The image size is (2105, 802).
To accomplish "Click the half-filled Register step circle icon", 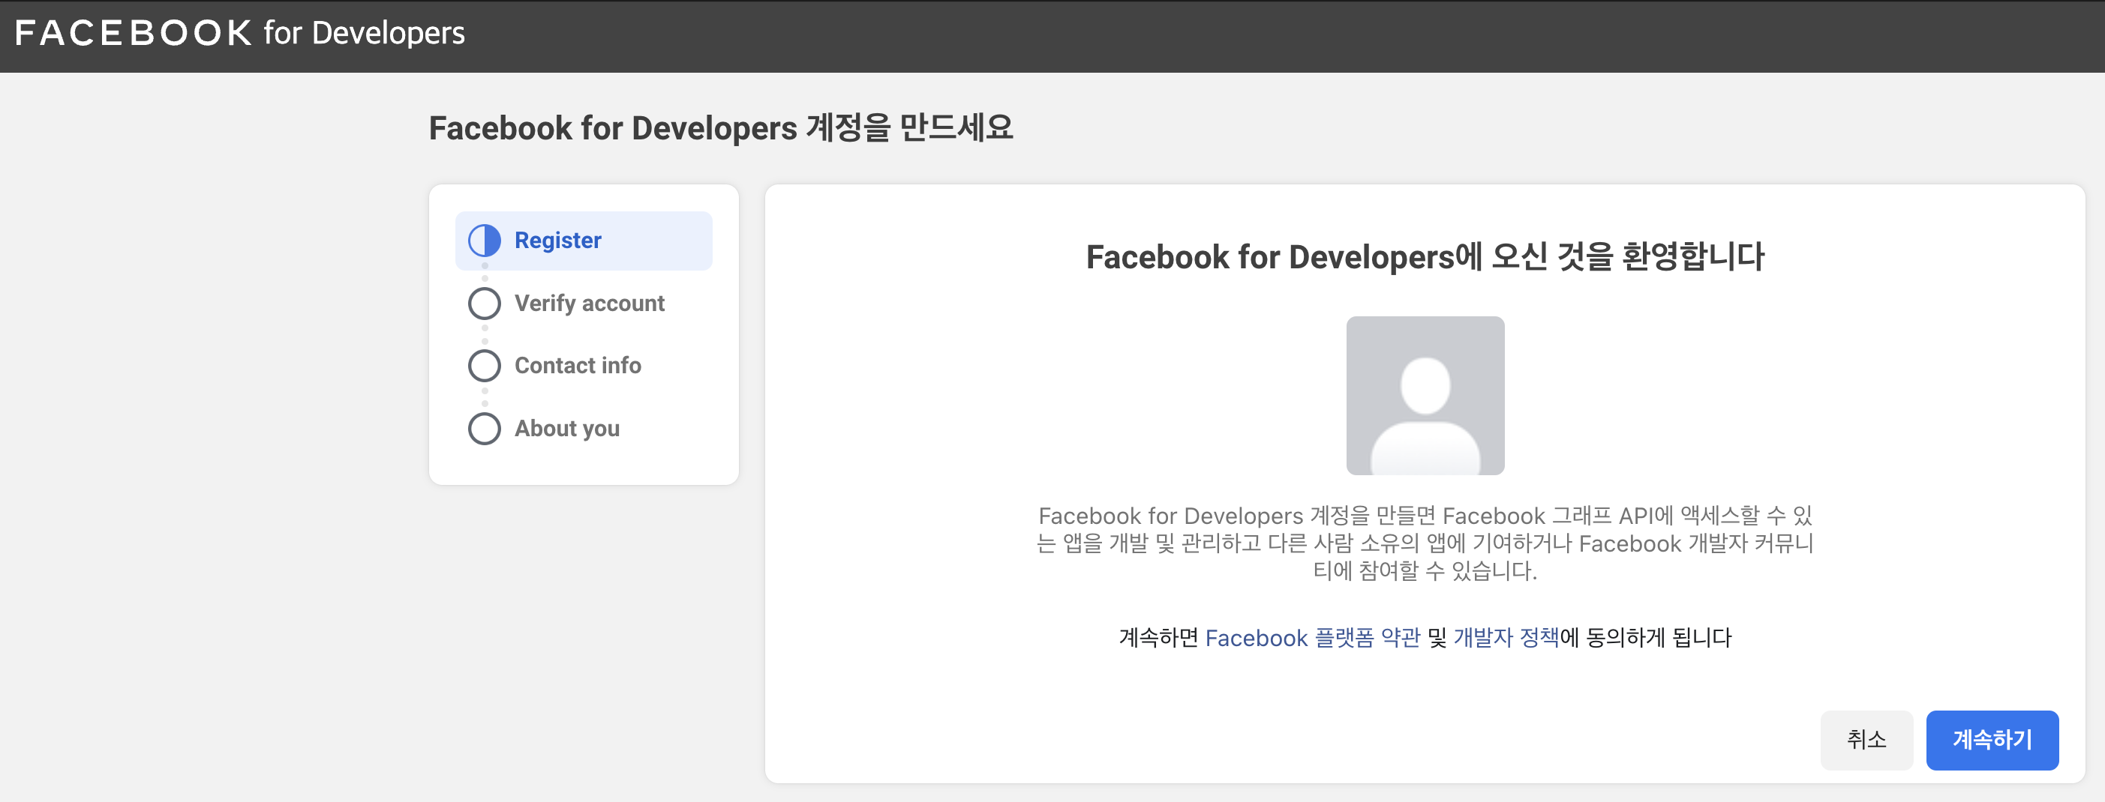I will pyautogui.click(x=485, y=241).
